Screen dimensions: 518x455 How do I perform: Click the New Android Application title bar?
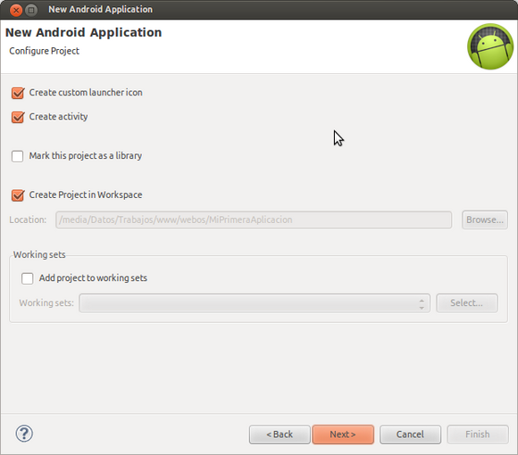(259, 10)
